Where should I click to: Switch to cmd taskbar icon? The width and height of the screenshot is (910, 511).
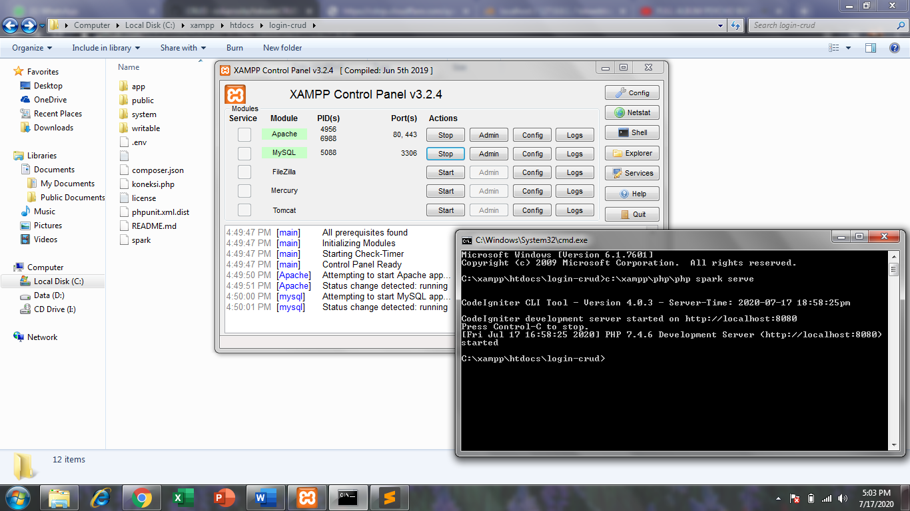tap(348, 498)
